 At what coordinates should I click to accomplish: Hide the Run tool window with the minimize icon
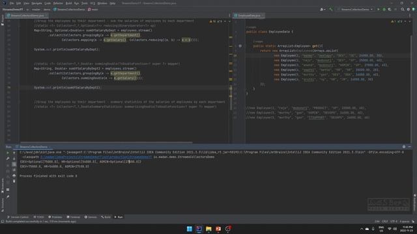[410, 147]
